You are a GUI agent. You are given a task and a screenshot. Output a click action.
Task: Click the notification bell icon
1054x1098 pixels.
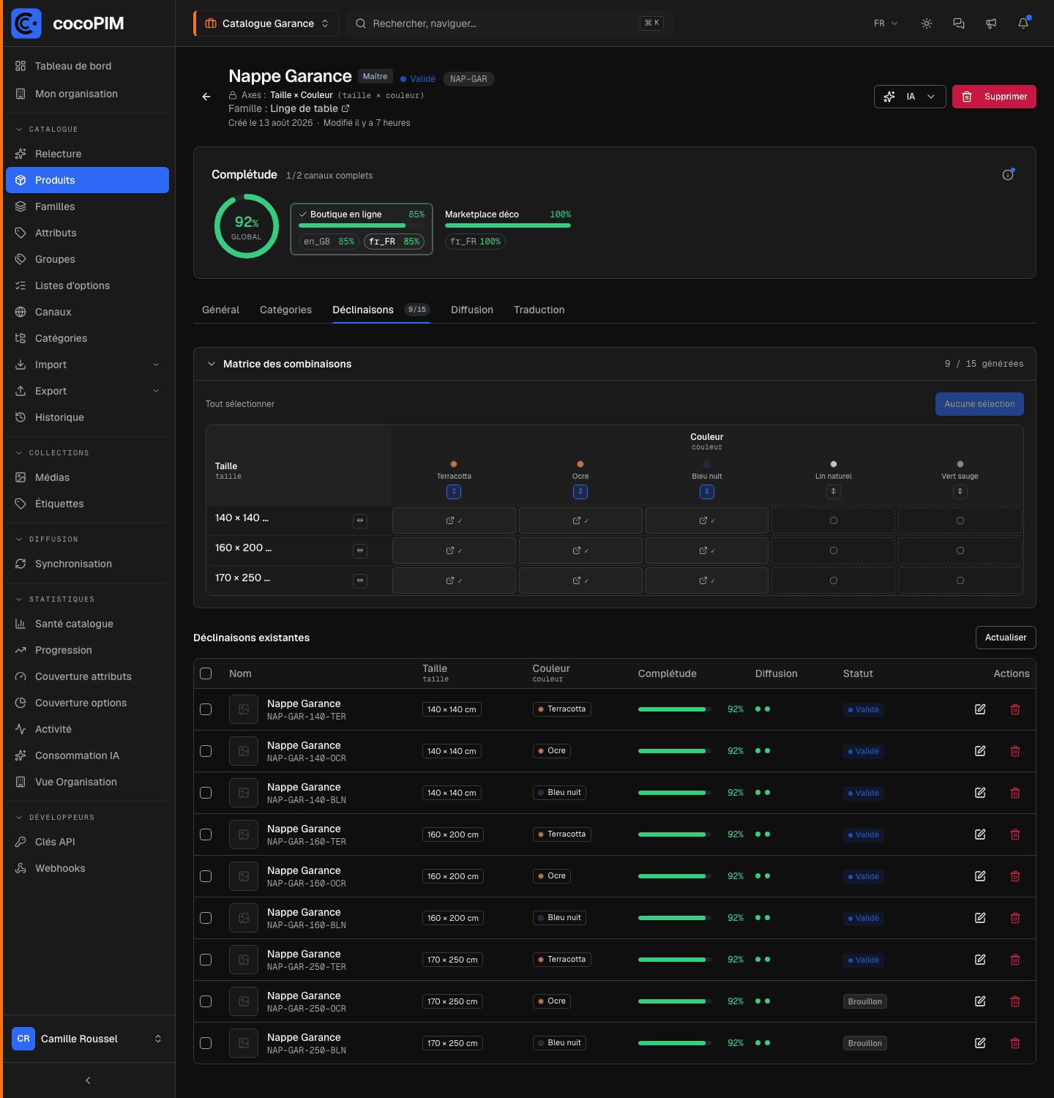1023,23
